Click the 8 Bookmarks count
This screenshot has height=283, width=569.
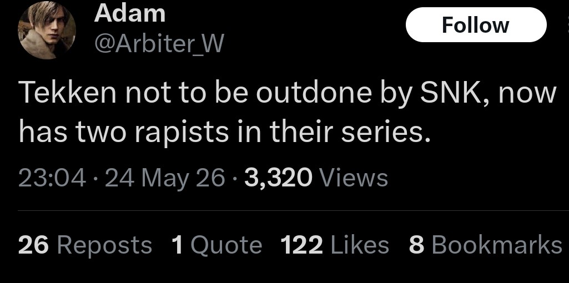click(486, 245)
